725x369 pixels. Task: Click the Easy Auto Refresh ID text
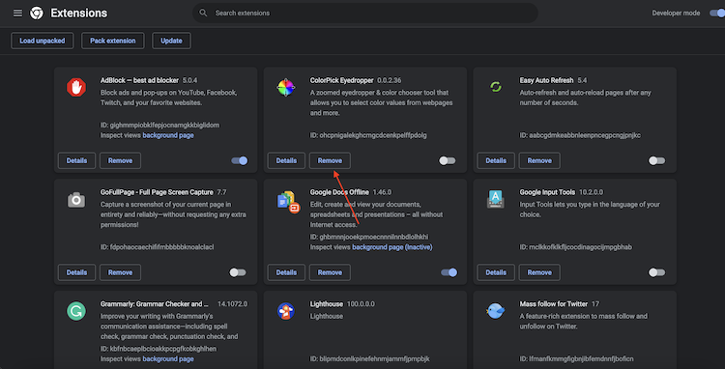[580, 135]
